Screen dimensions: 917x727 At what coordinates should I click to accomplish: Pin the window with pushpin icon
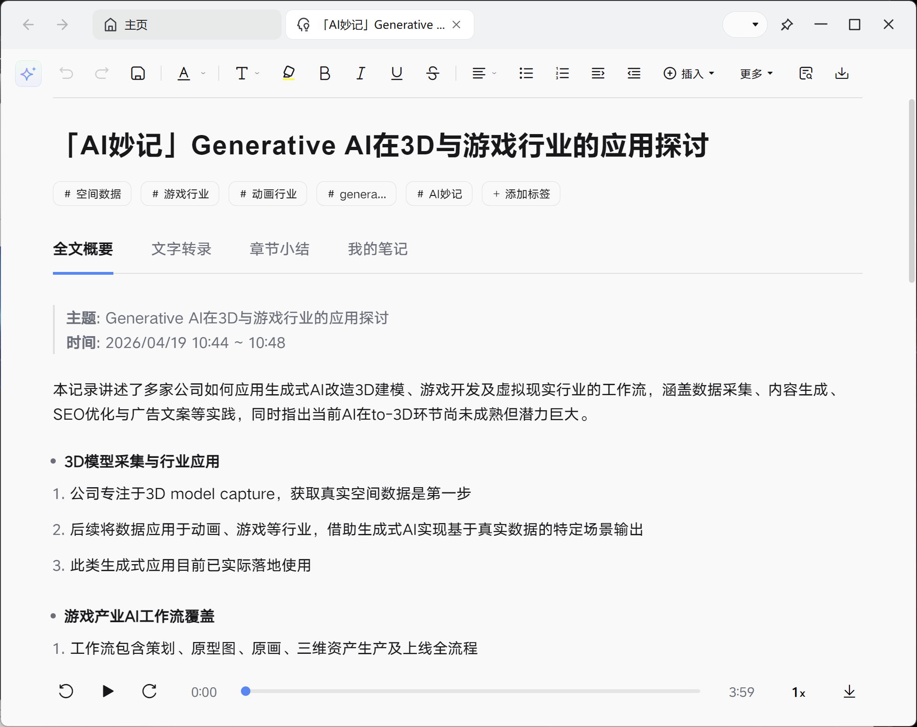click(787, 25)
